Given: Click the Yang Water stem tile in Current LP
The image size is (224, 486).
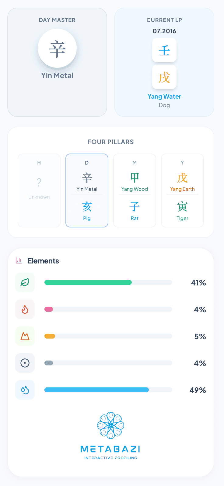Looking at the screenshot, I should pyautogui.click(x=164, y=50).
